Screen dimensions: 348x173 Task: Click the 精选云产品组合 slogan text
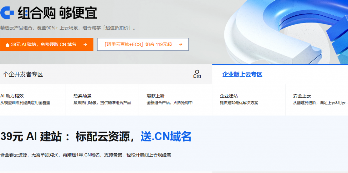(x=68, y=28)
